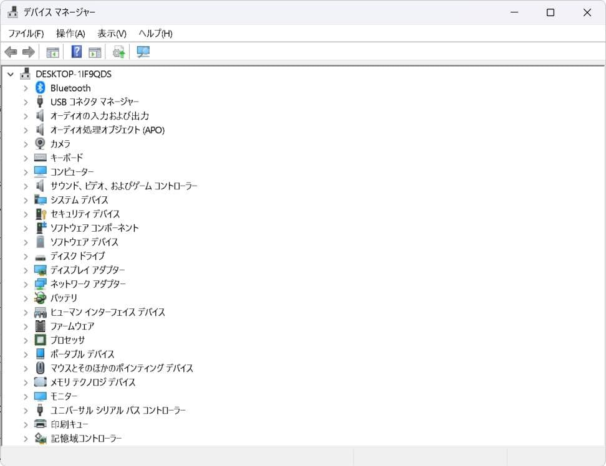Click the バッテリ category icon

click(x=40, y=298)
